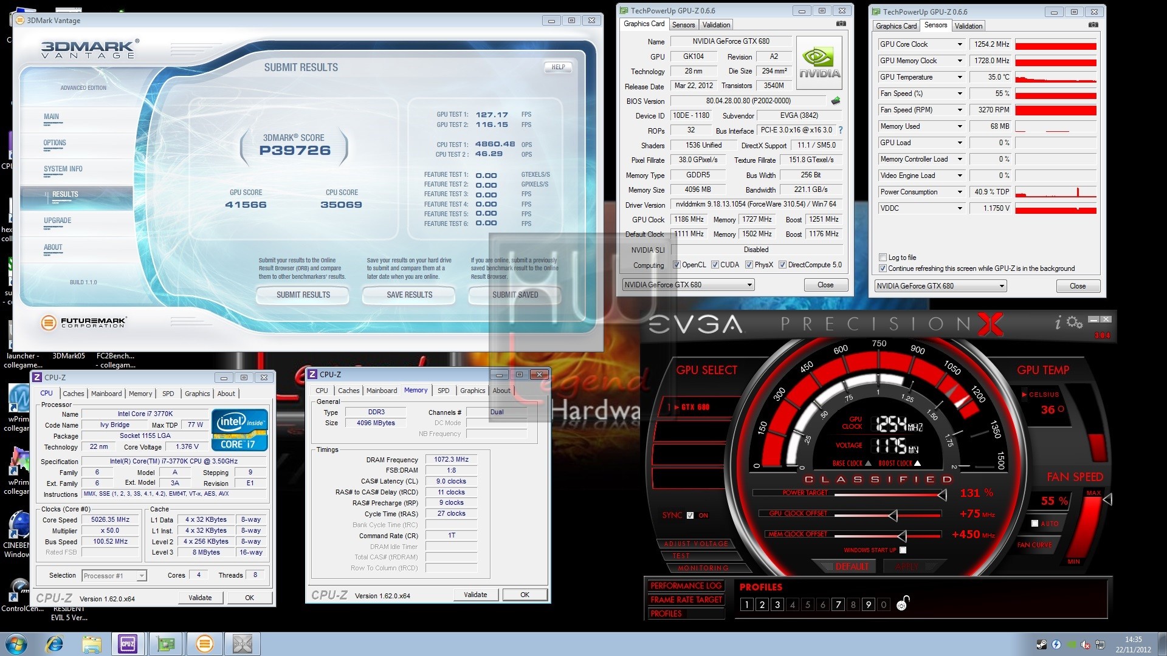Image resolution: width=1167 pixels, height=656 pixels.
Task: Open Windows Start menu orb
Action: [15, 644]
